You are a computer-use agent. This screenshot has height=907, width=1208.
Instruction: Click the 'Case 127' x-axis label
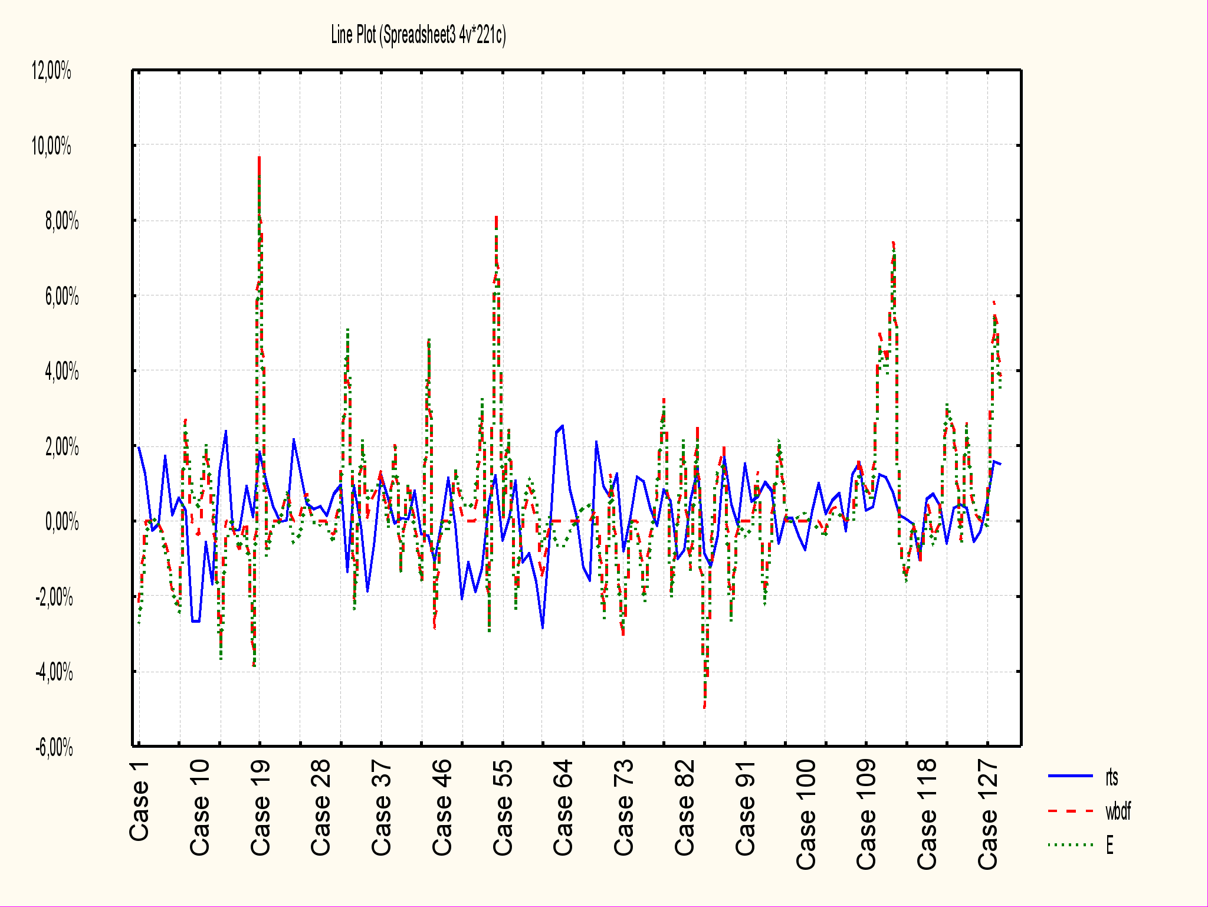[x=987, y=814]
